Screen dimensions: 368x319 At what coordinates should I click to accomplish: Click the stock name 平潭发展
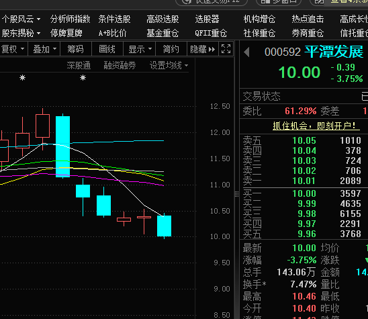(334, 52)
